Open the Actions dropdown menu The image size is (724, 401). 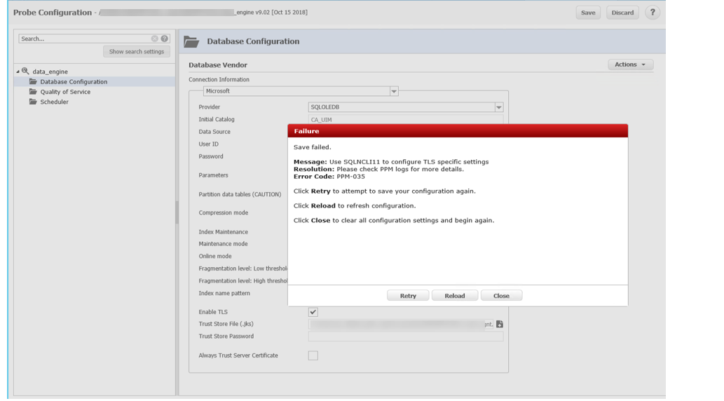point(630,64)
